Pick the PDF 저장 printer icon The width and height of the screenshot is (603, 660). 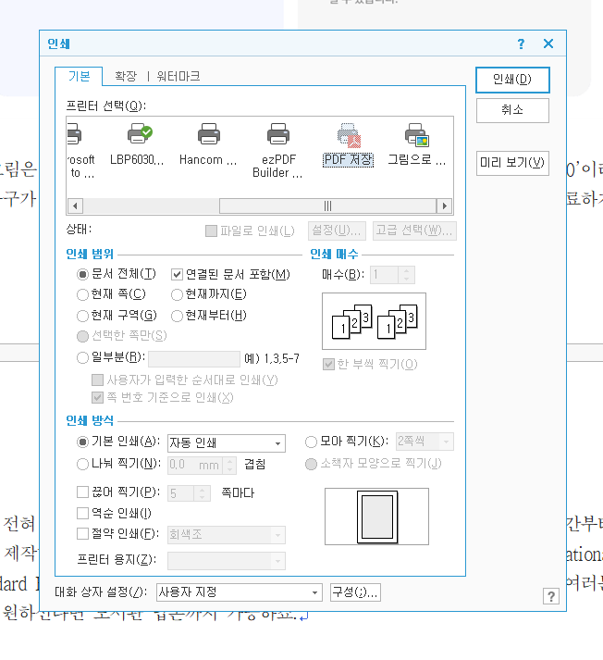[x=349, y=135]
